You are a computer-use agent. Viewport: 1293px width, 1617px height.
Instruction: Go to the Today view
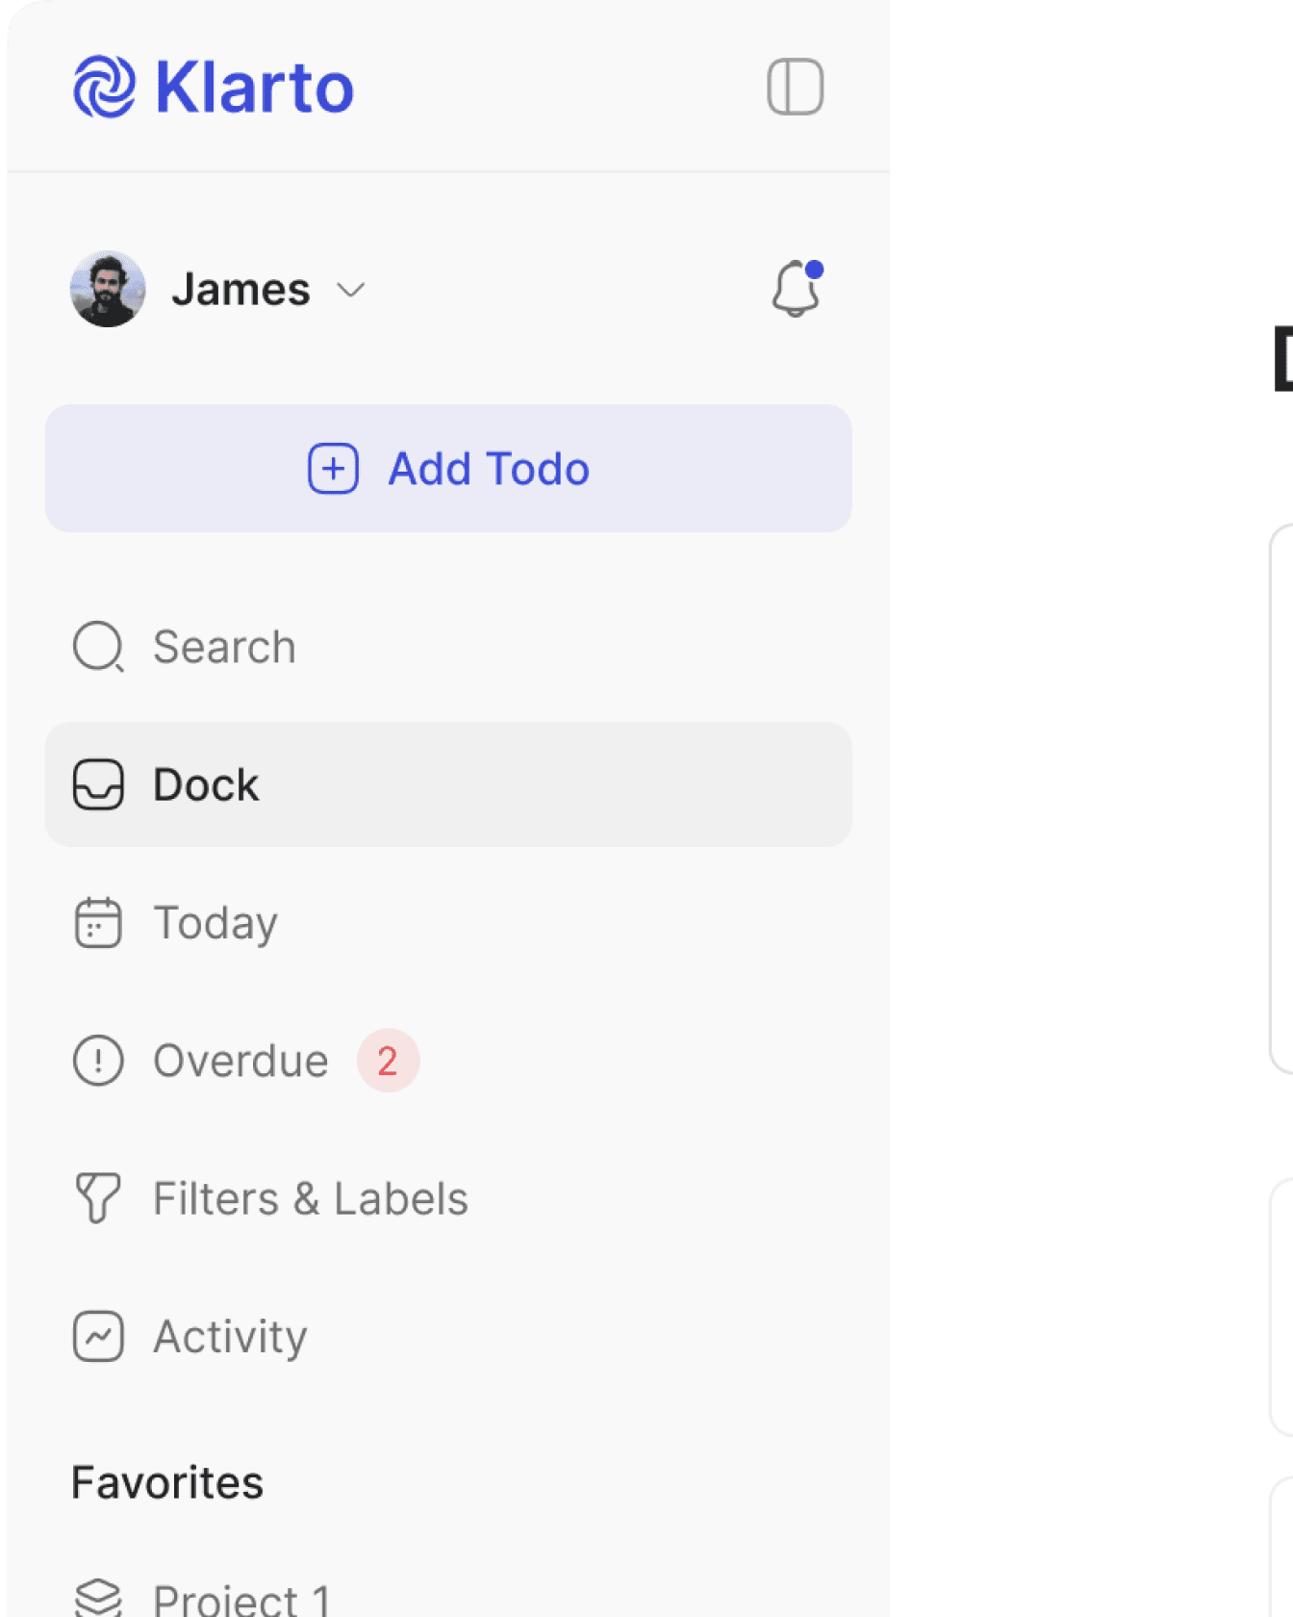215,923
